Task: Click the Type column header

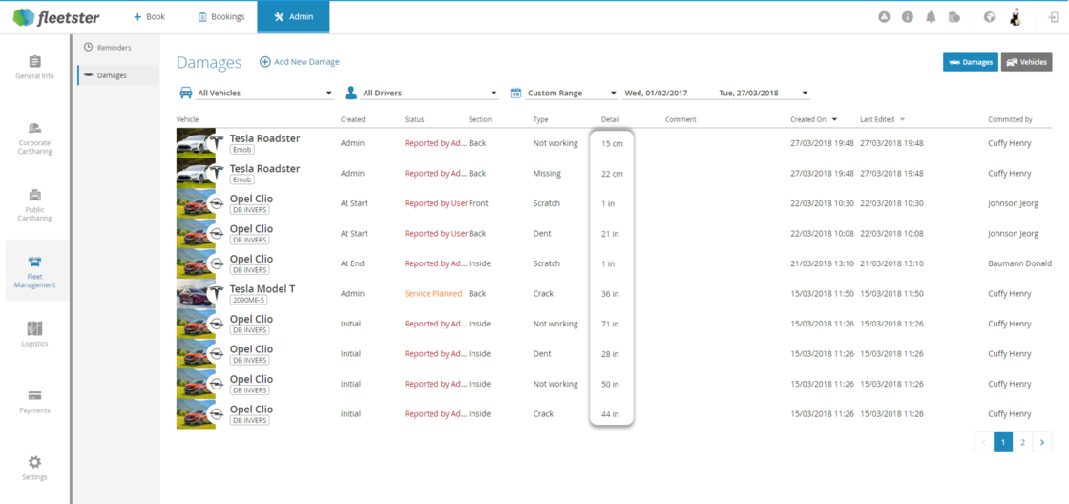Action: point(540,119)
